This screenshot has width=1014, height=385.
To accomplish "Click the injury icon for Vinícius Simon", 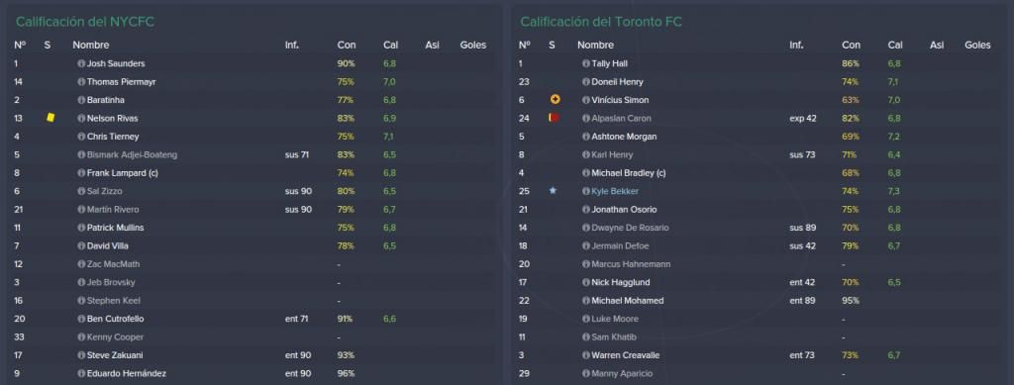I will (x=555, y=100).
